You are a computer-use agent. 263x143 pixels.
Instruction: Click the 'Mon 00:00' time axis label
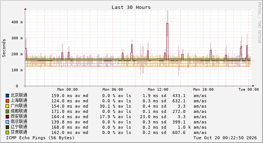click(68, 90)
